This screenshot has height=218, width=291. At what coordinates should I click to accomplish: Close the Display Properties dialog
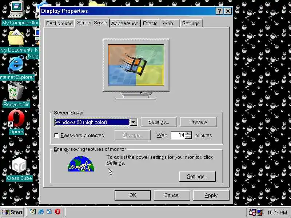coord(228,11)
